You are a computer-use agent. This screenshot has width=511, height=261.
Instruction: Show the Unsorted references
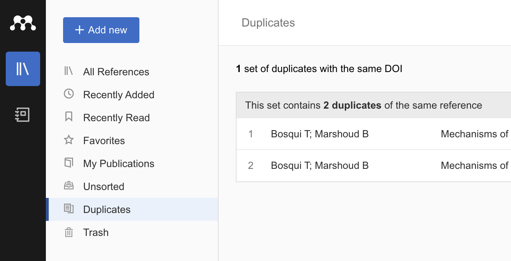point(104,186)
